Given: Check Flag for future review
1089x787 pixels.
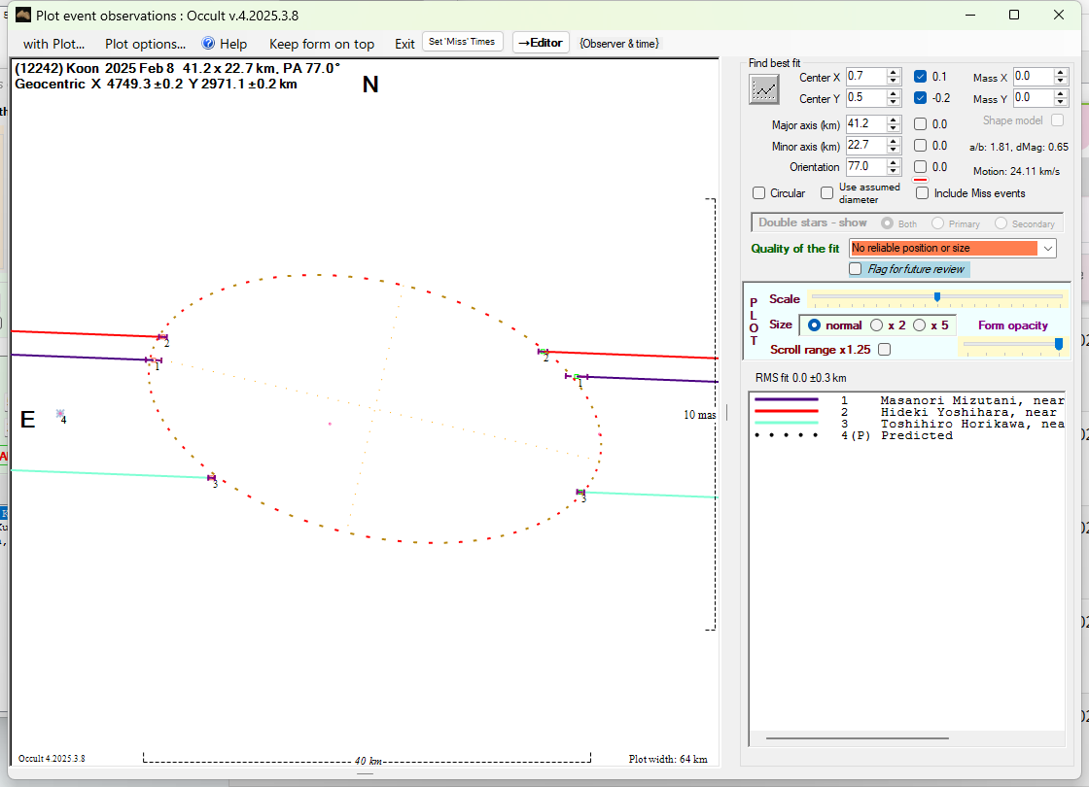Looking at the screenshot, I should [x=856, y=269].
